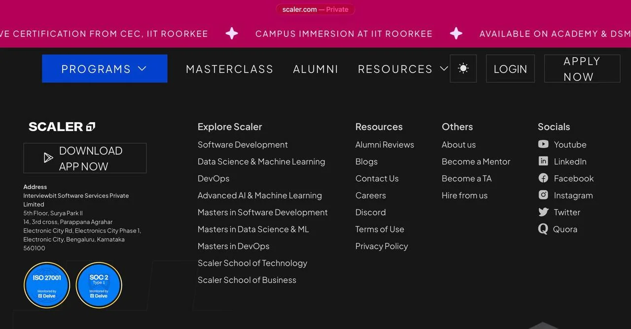This screenshot has width=631, height=329.
Task: Go to the Alumni nav item
Action: (x=315, y=69)
